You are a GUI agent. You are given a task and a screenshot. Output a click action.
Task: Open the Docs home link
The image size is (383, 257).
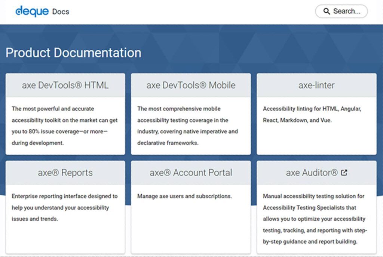(x=61, y=12)
